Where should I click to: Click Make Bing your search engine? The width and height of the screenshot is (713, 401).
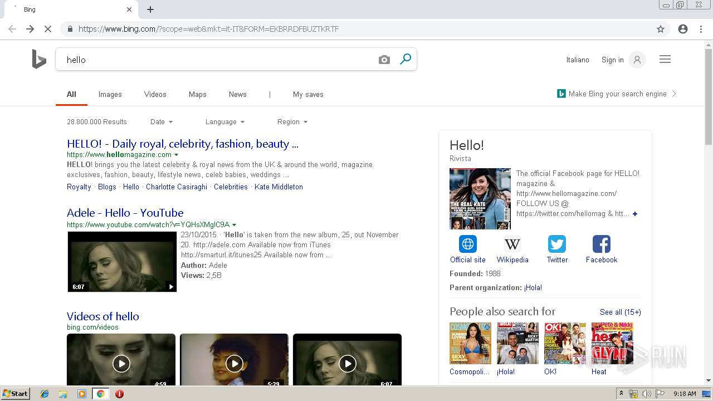(x=618, y=94)
